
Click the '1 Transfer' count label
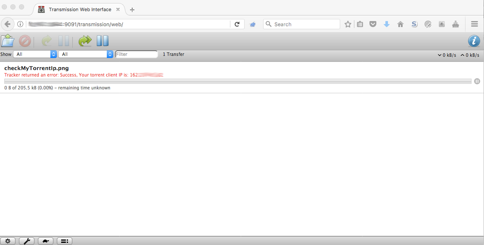pyautogui.click(x=174, y=54)
